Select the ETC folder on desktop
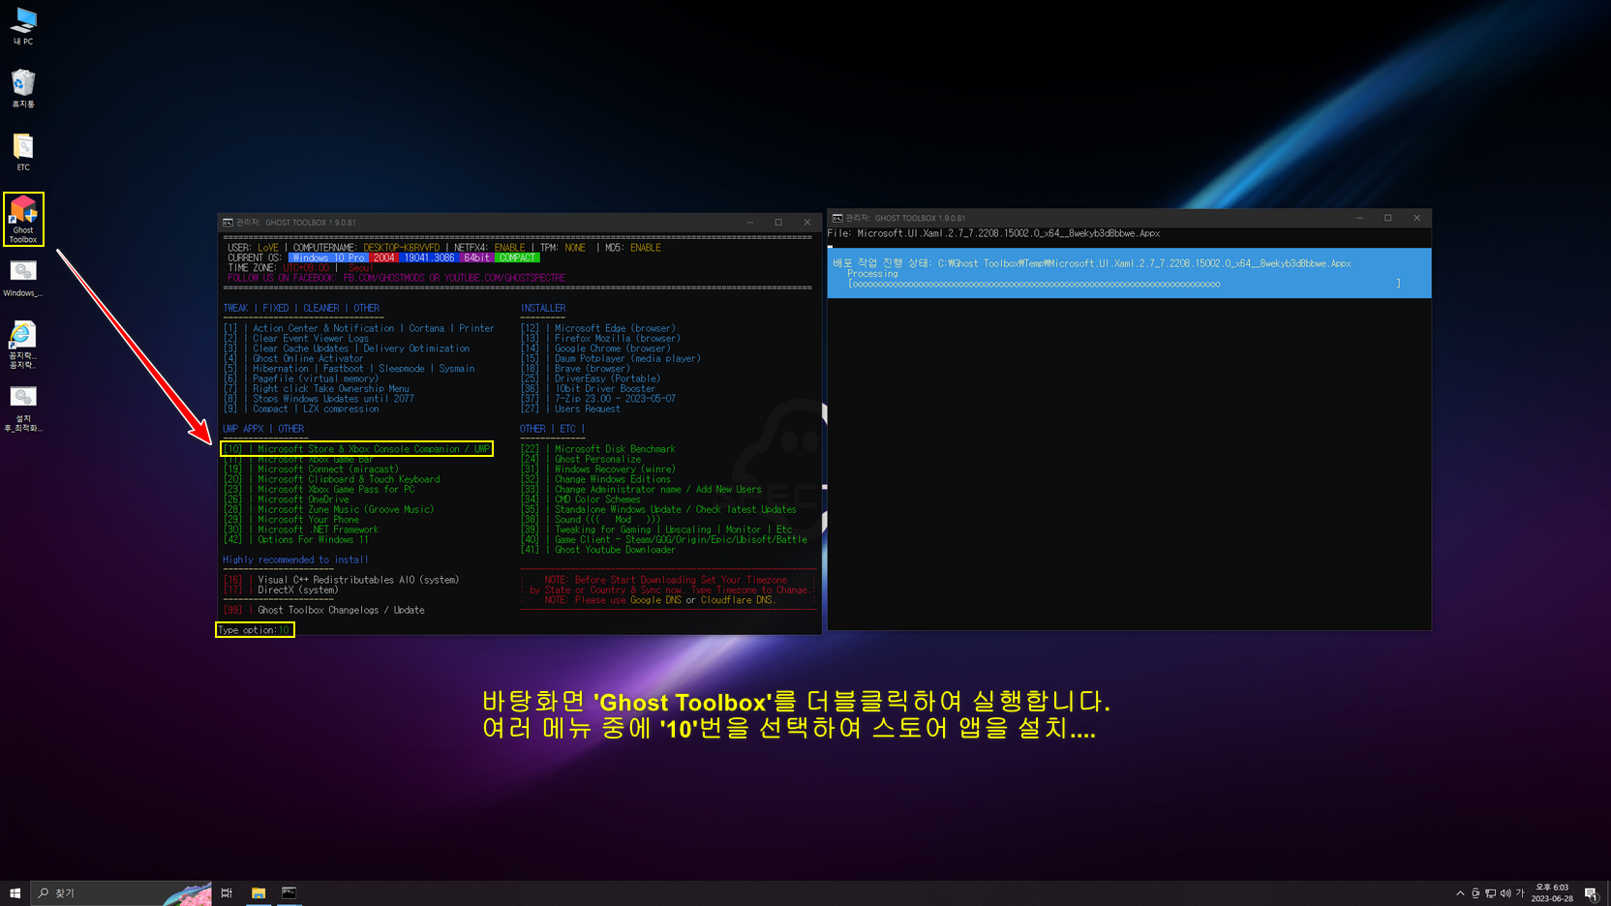The image size is (1611, 906). pyautogui.click(x=23, y=152)
